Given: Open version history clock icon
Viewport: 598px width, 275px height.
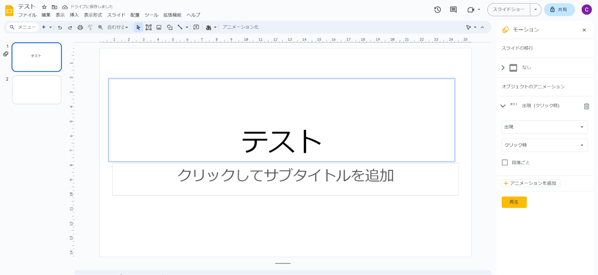Looking at the screenshot, I should [437, 10].
